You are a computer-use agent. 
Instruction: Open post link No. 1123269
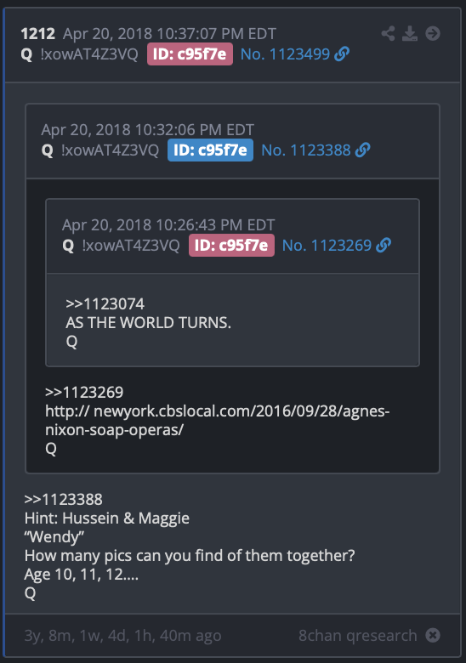click(x=327, y=246)
